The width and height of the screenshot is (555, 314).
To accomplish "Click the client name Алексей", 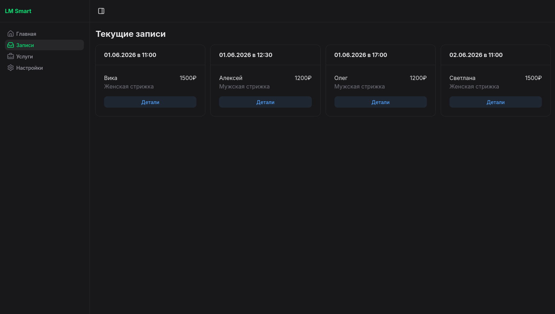I will tap(231, 78).
